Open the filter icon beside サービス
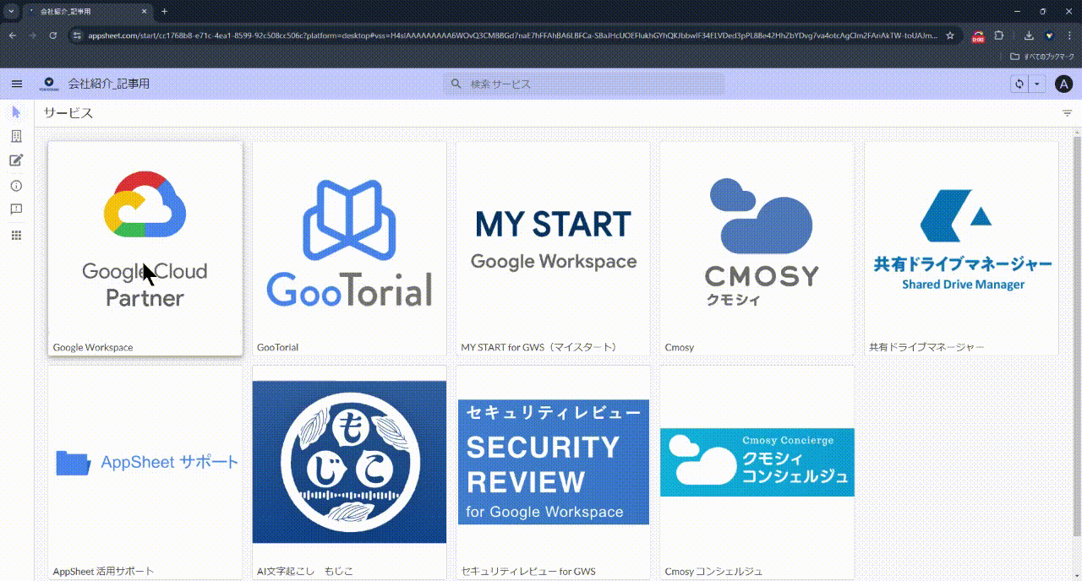This screenshot has width=1082, height=581. [1068, 113]
